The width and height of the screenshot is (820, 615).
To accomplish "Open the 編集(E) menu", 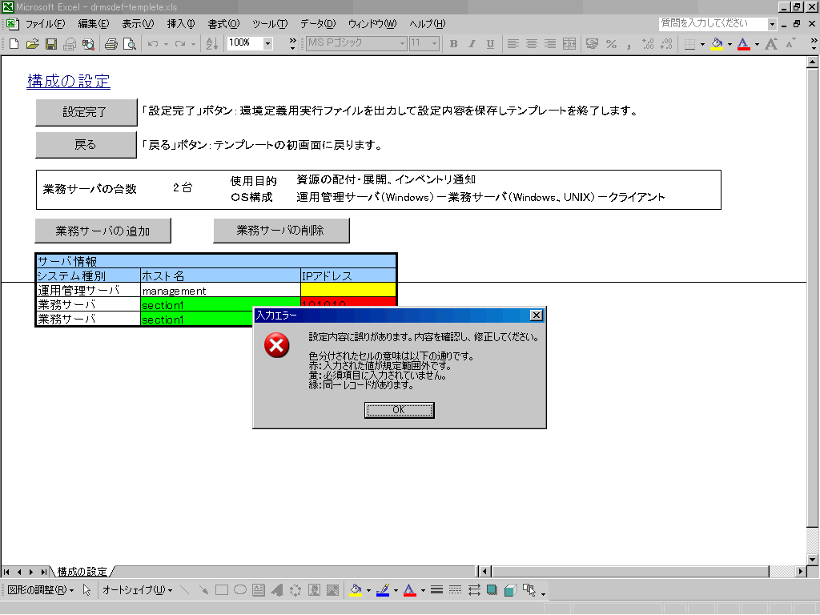I will (x=94, y=24).
